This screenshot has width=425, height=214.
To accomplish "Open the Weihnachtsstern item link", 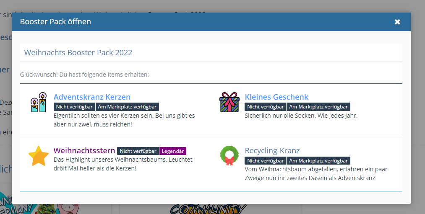I will (x=84, y=150).
